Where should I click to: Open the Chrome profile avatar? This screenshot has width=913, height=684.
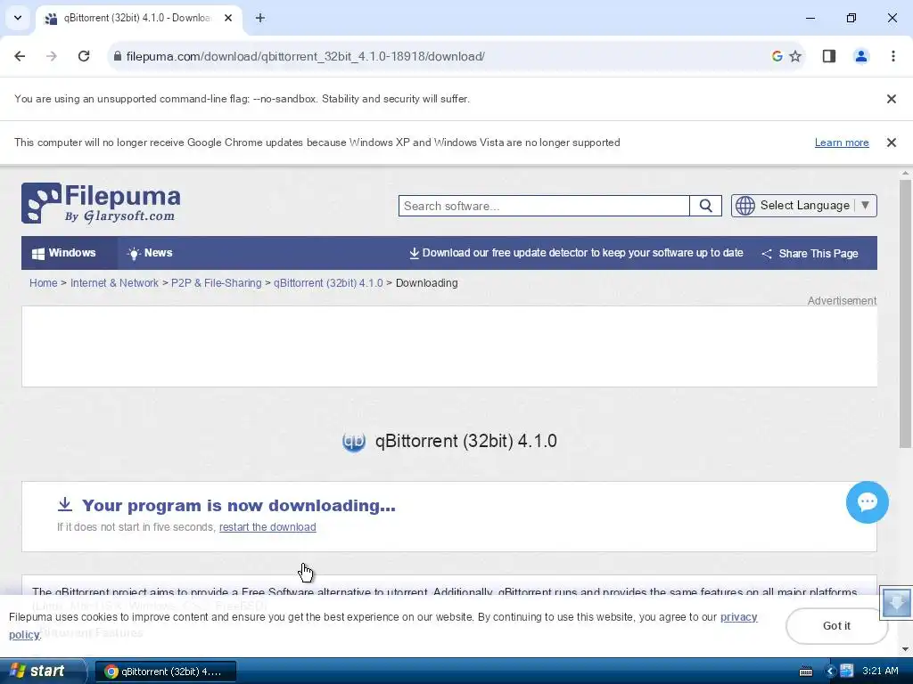pos(861,56)
